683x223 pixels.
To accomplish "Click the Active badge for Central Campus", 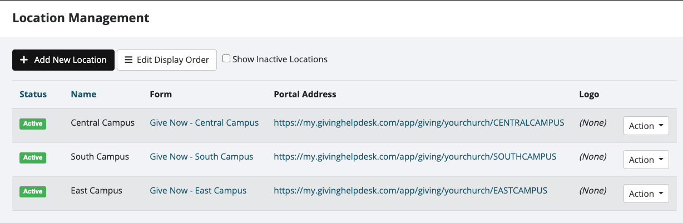I will tap(33, 123).
